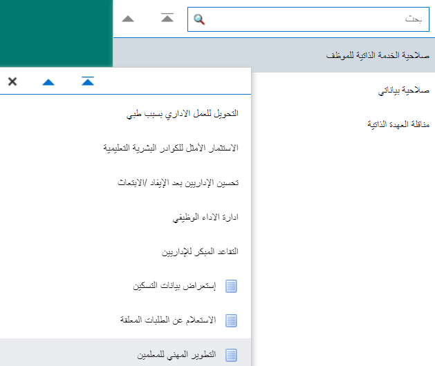The image size is (435, 366).
Task: Click gray go-to-top arrow beside search box
Action: pos(167,18)
